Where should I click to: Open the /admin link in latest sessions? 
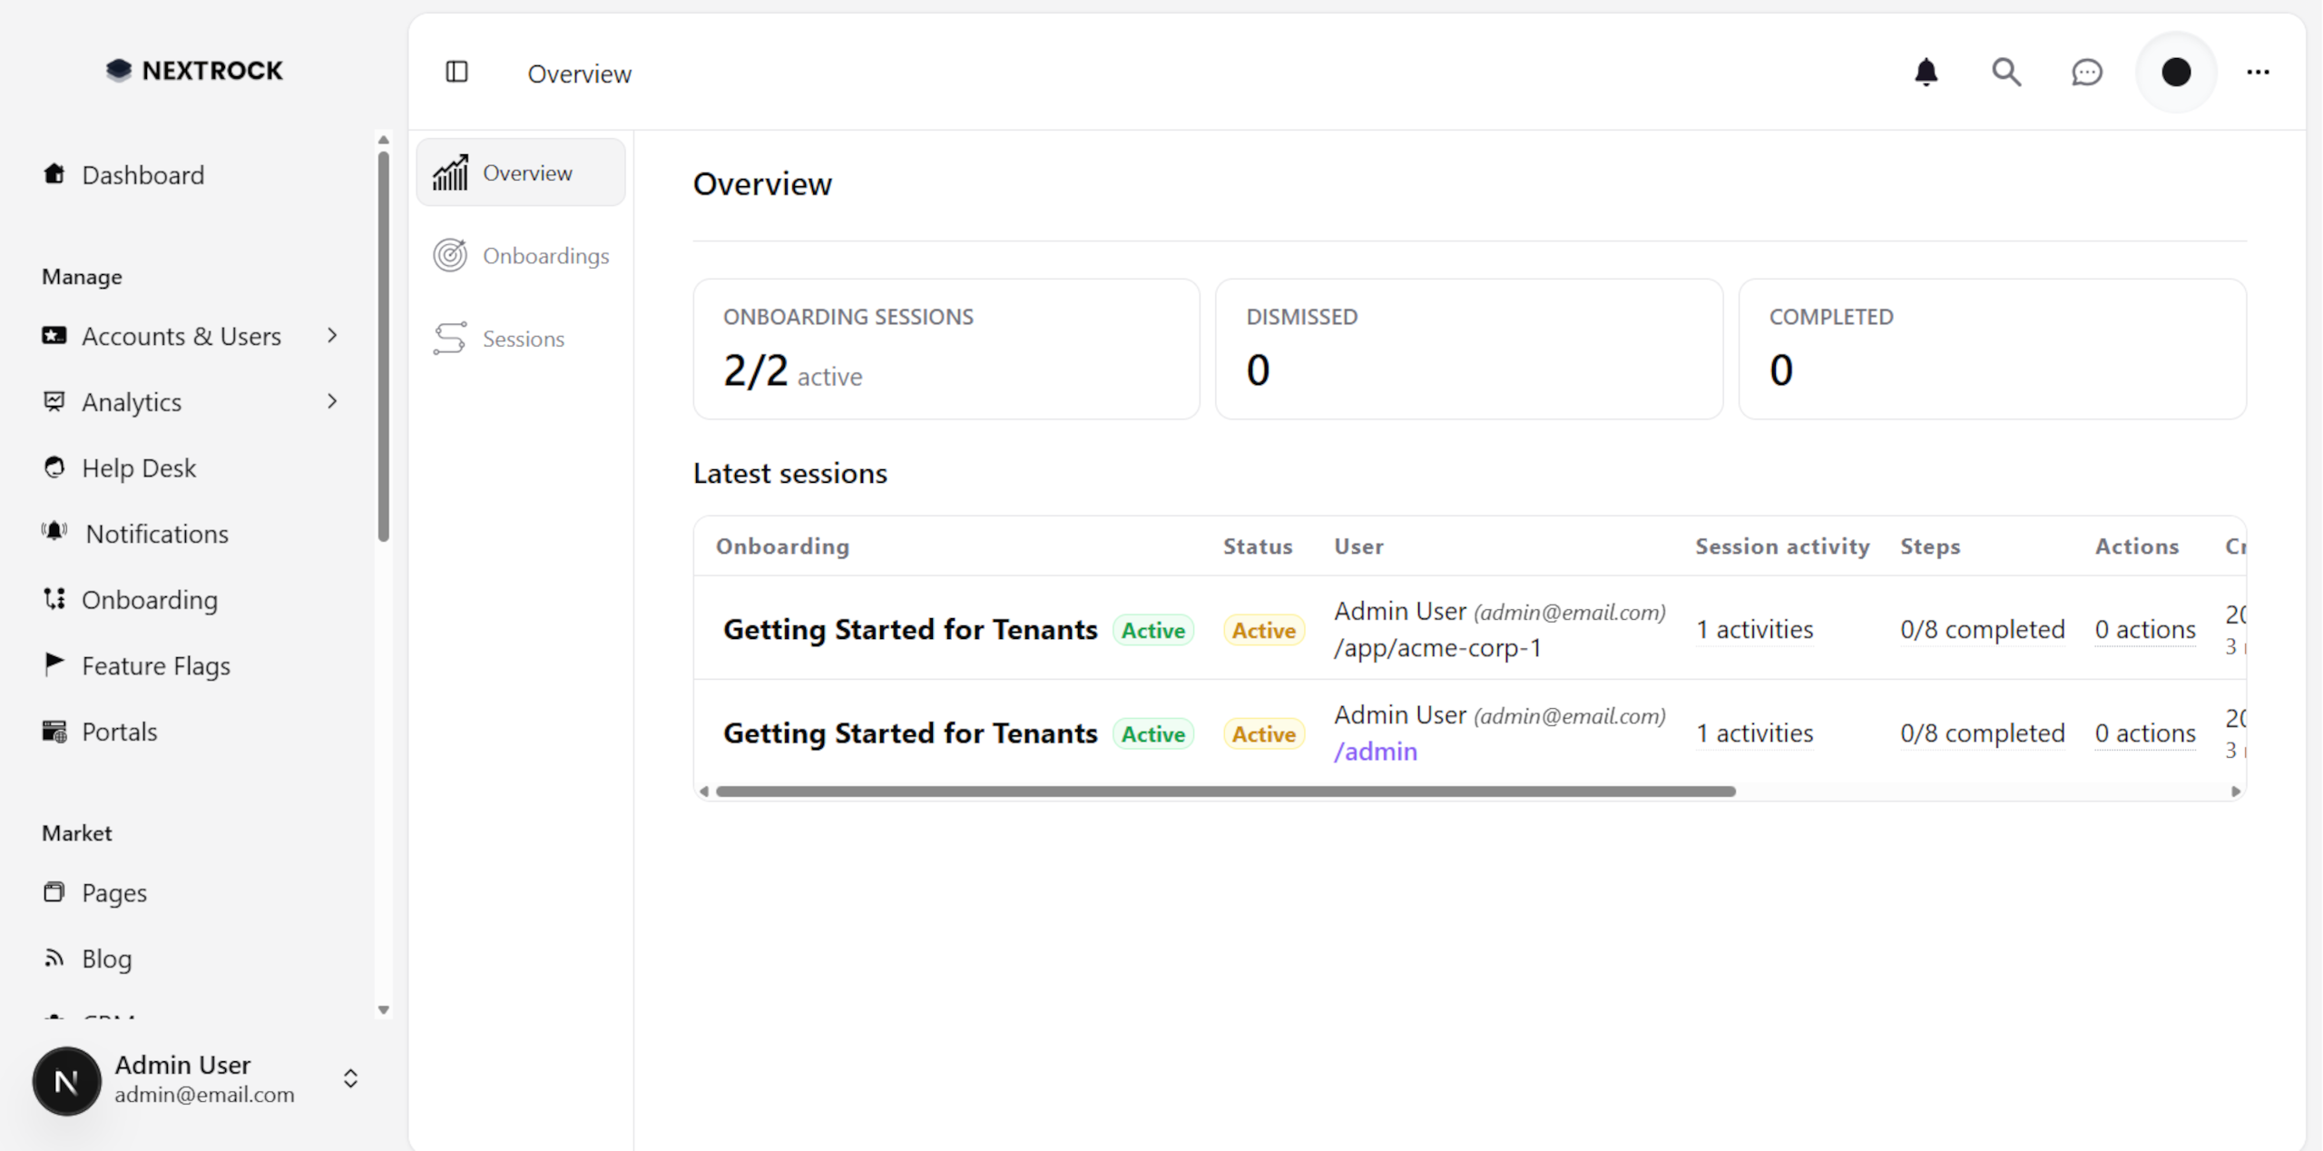[1375, 751]
